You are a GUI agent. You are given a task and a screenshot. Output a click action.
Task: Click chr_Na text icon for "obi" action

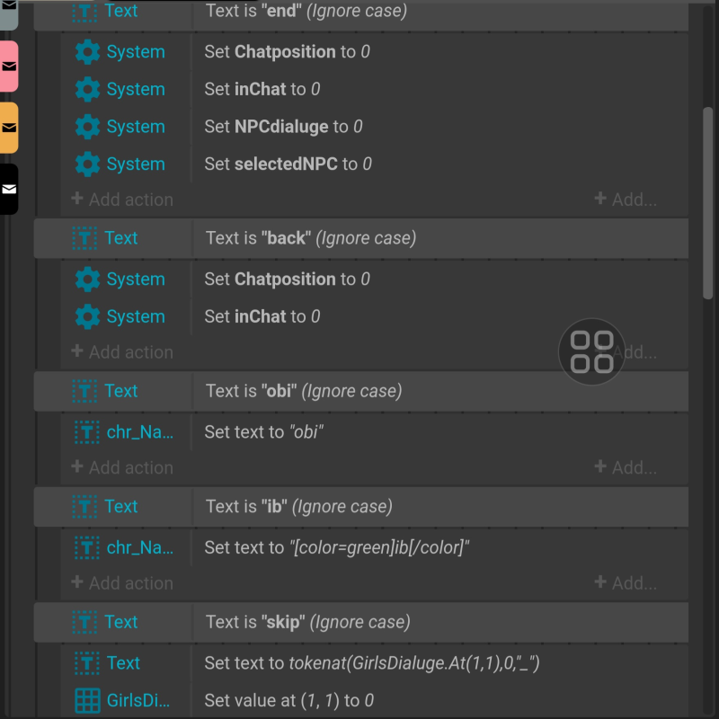click(x=86, y=432)
